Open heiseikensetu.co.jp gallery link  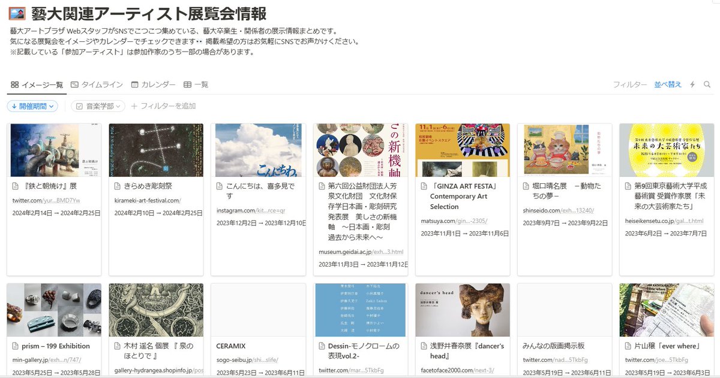click(x=664, y=221)
